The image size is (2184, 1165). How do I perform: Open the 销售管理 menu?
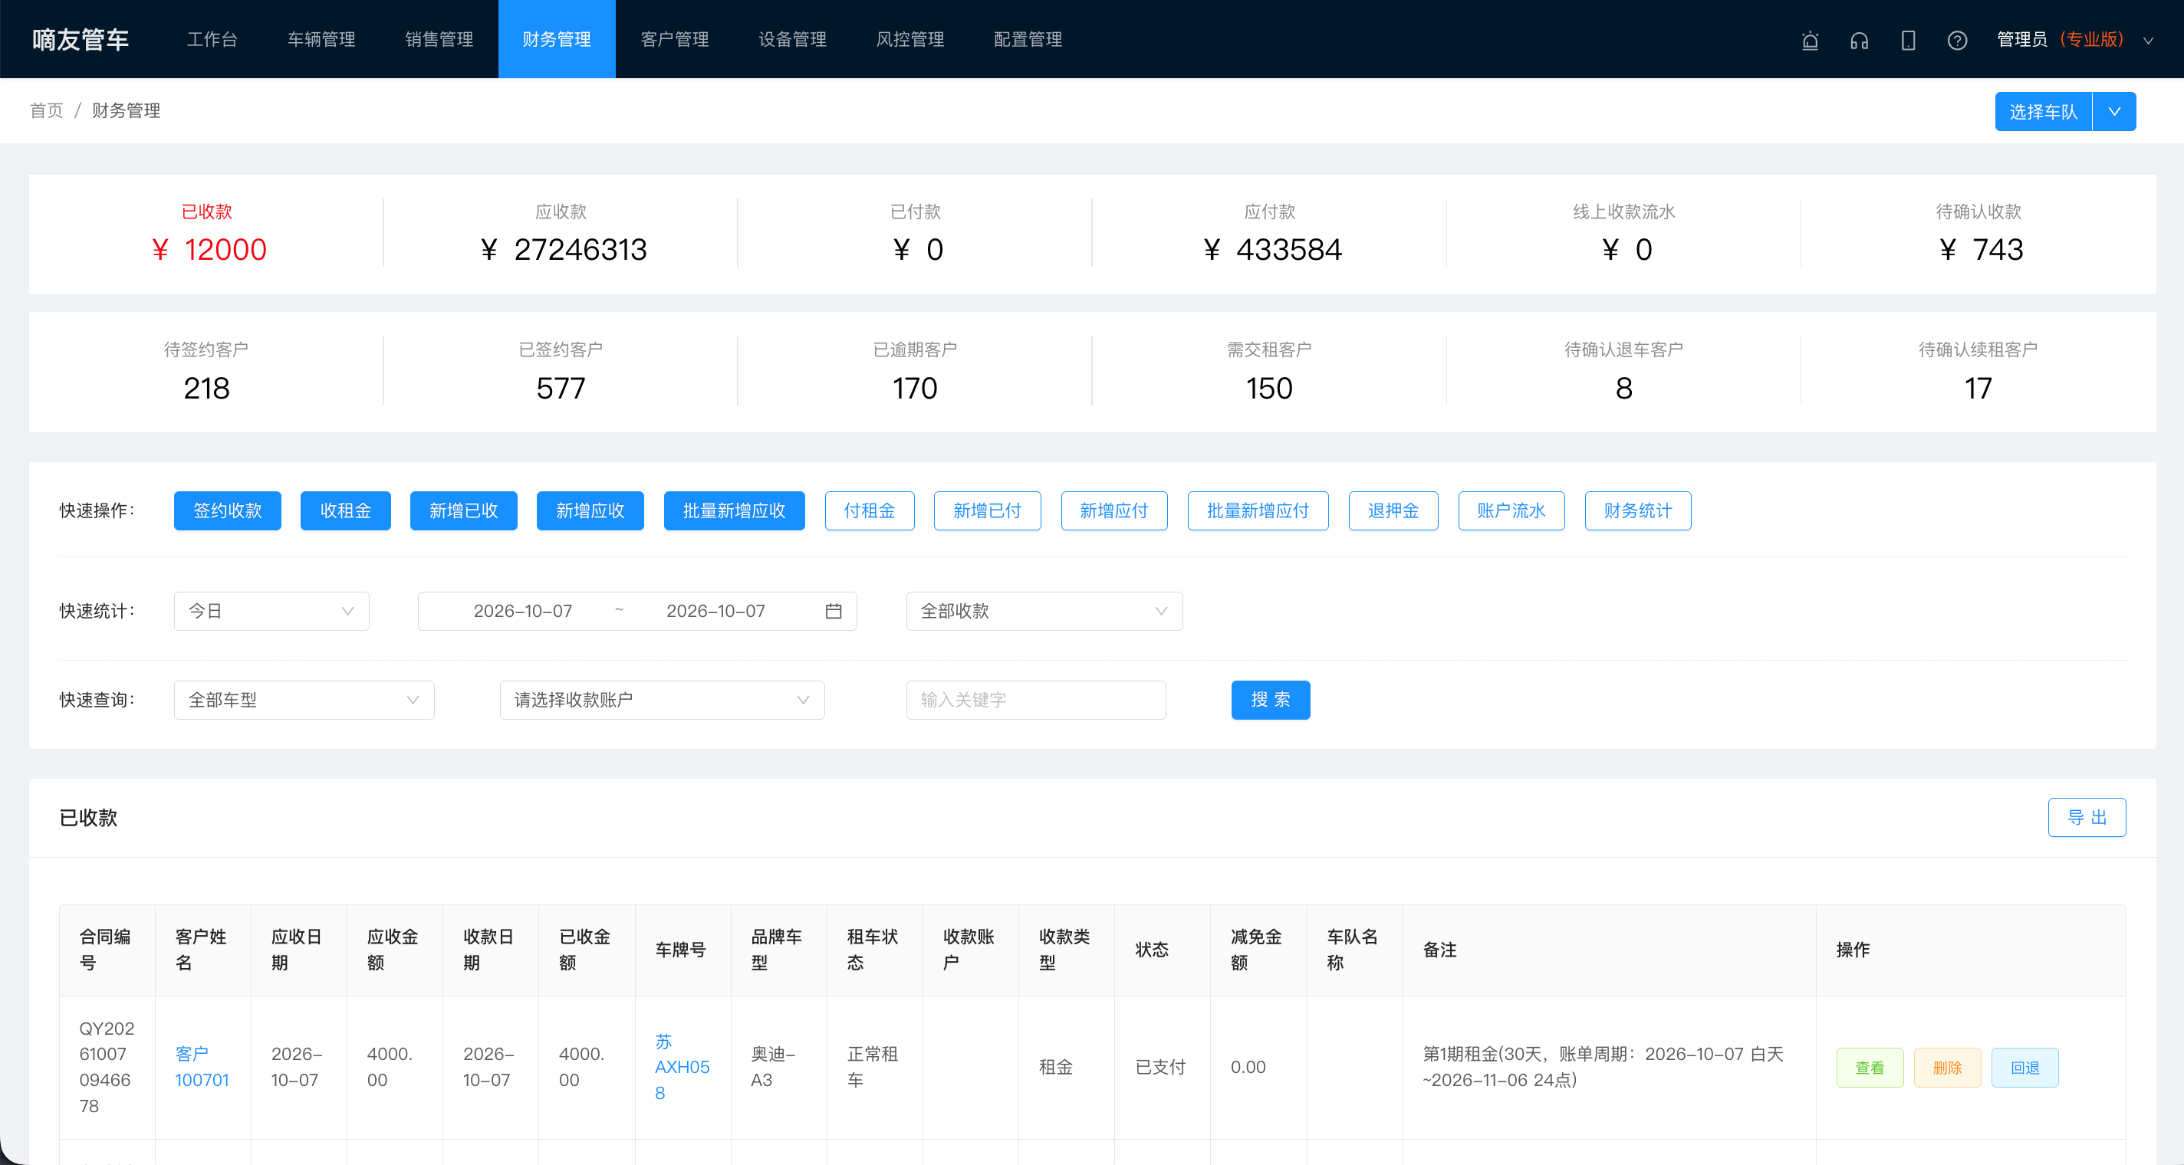[x=439, y=39]
